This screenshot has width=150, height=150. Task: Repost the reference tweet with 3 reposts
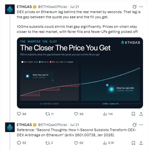[x=49, y=143]
